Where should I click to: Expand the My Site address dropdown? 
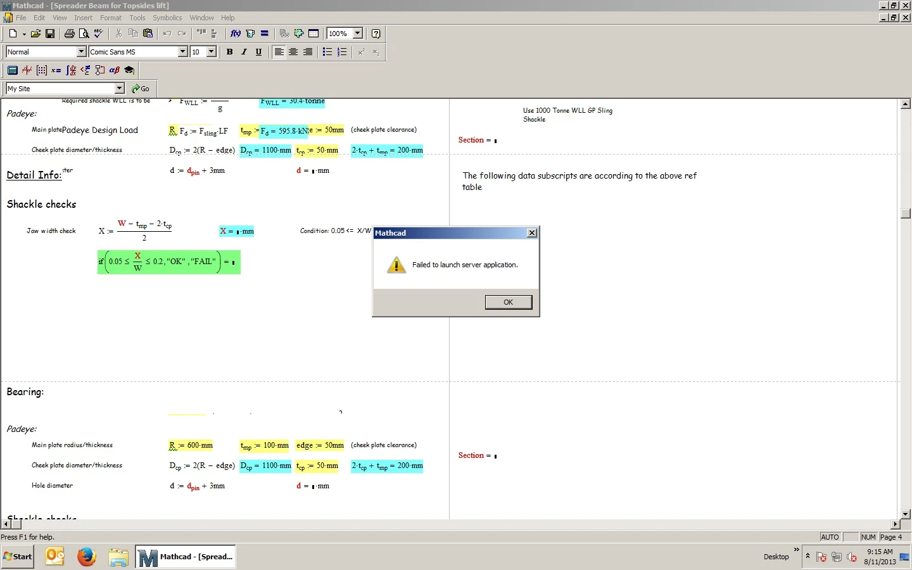(x=119, y=89)
